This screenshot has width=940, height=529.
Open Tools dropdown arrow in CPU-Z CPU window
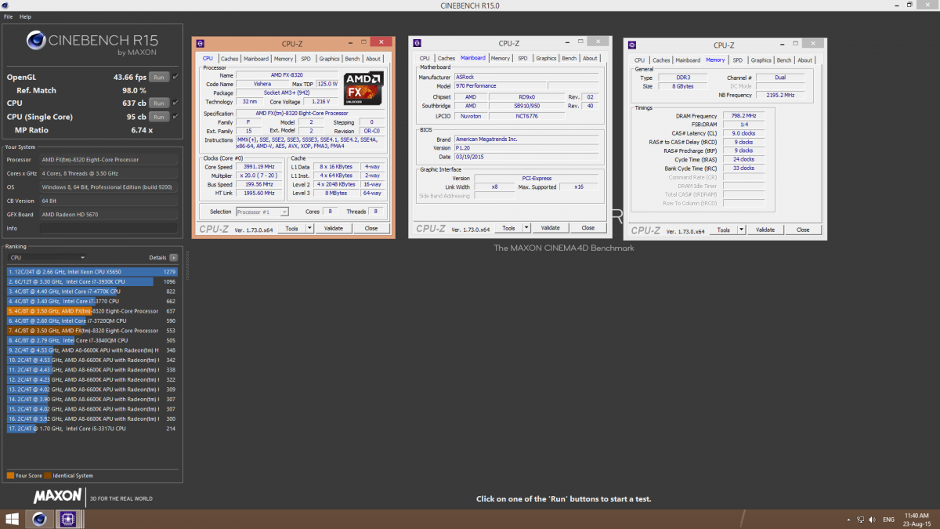pyautogui.click(x=309, y=228)
